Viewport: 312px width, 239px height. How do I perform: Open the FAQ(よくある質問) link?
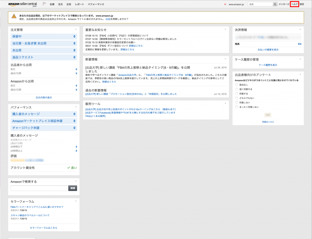95,116
